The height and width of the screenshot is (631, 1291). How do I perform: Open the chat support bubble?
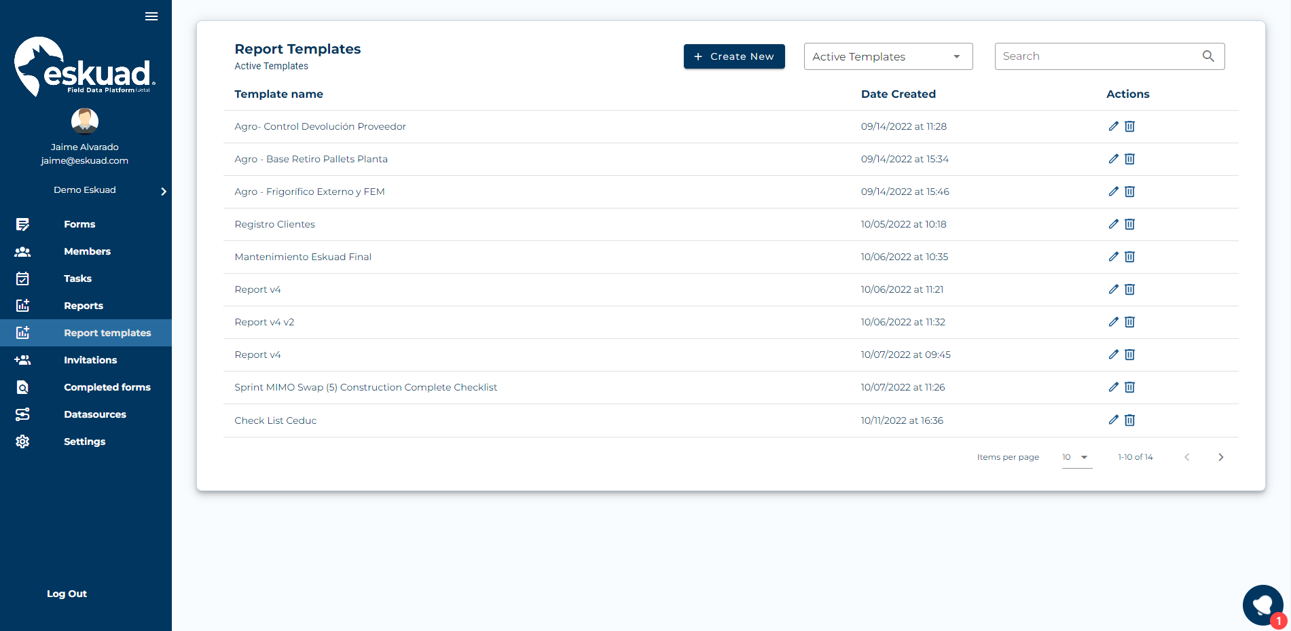point(1262,605)
